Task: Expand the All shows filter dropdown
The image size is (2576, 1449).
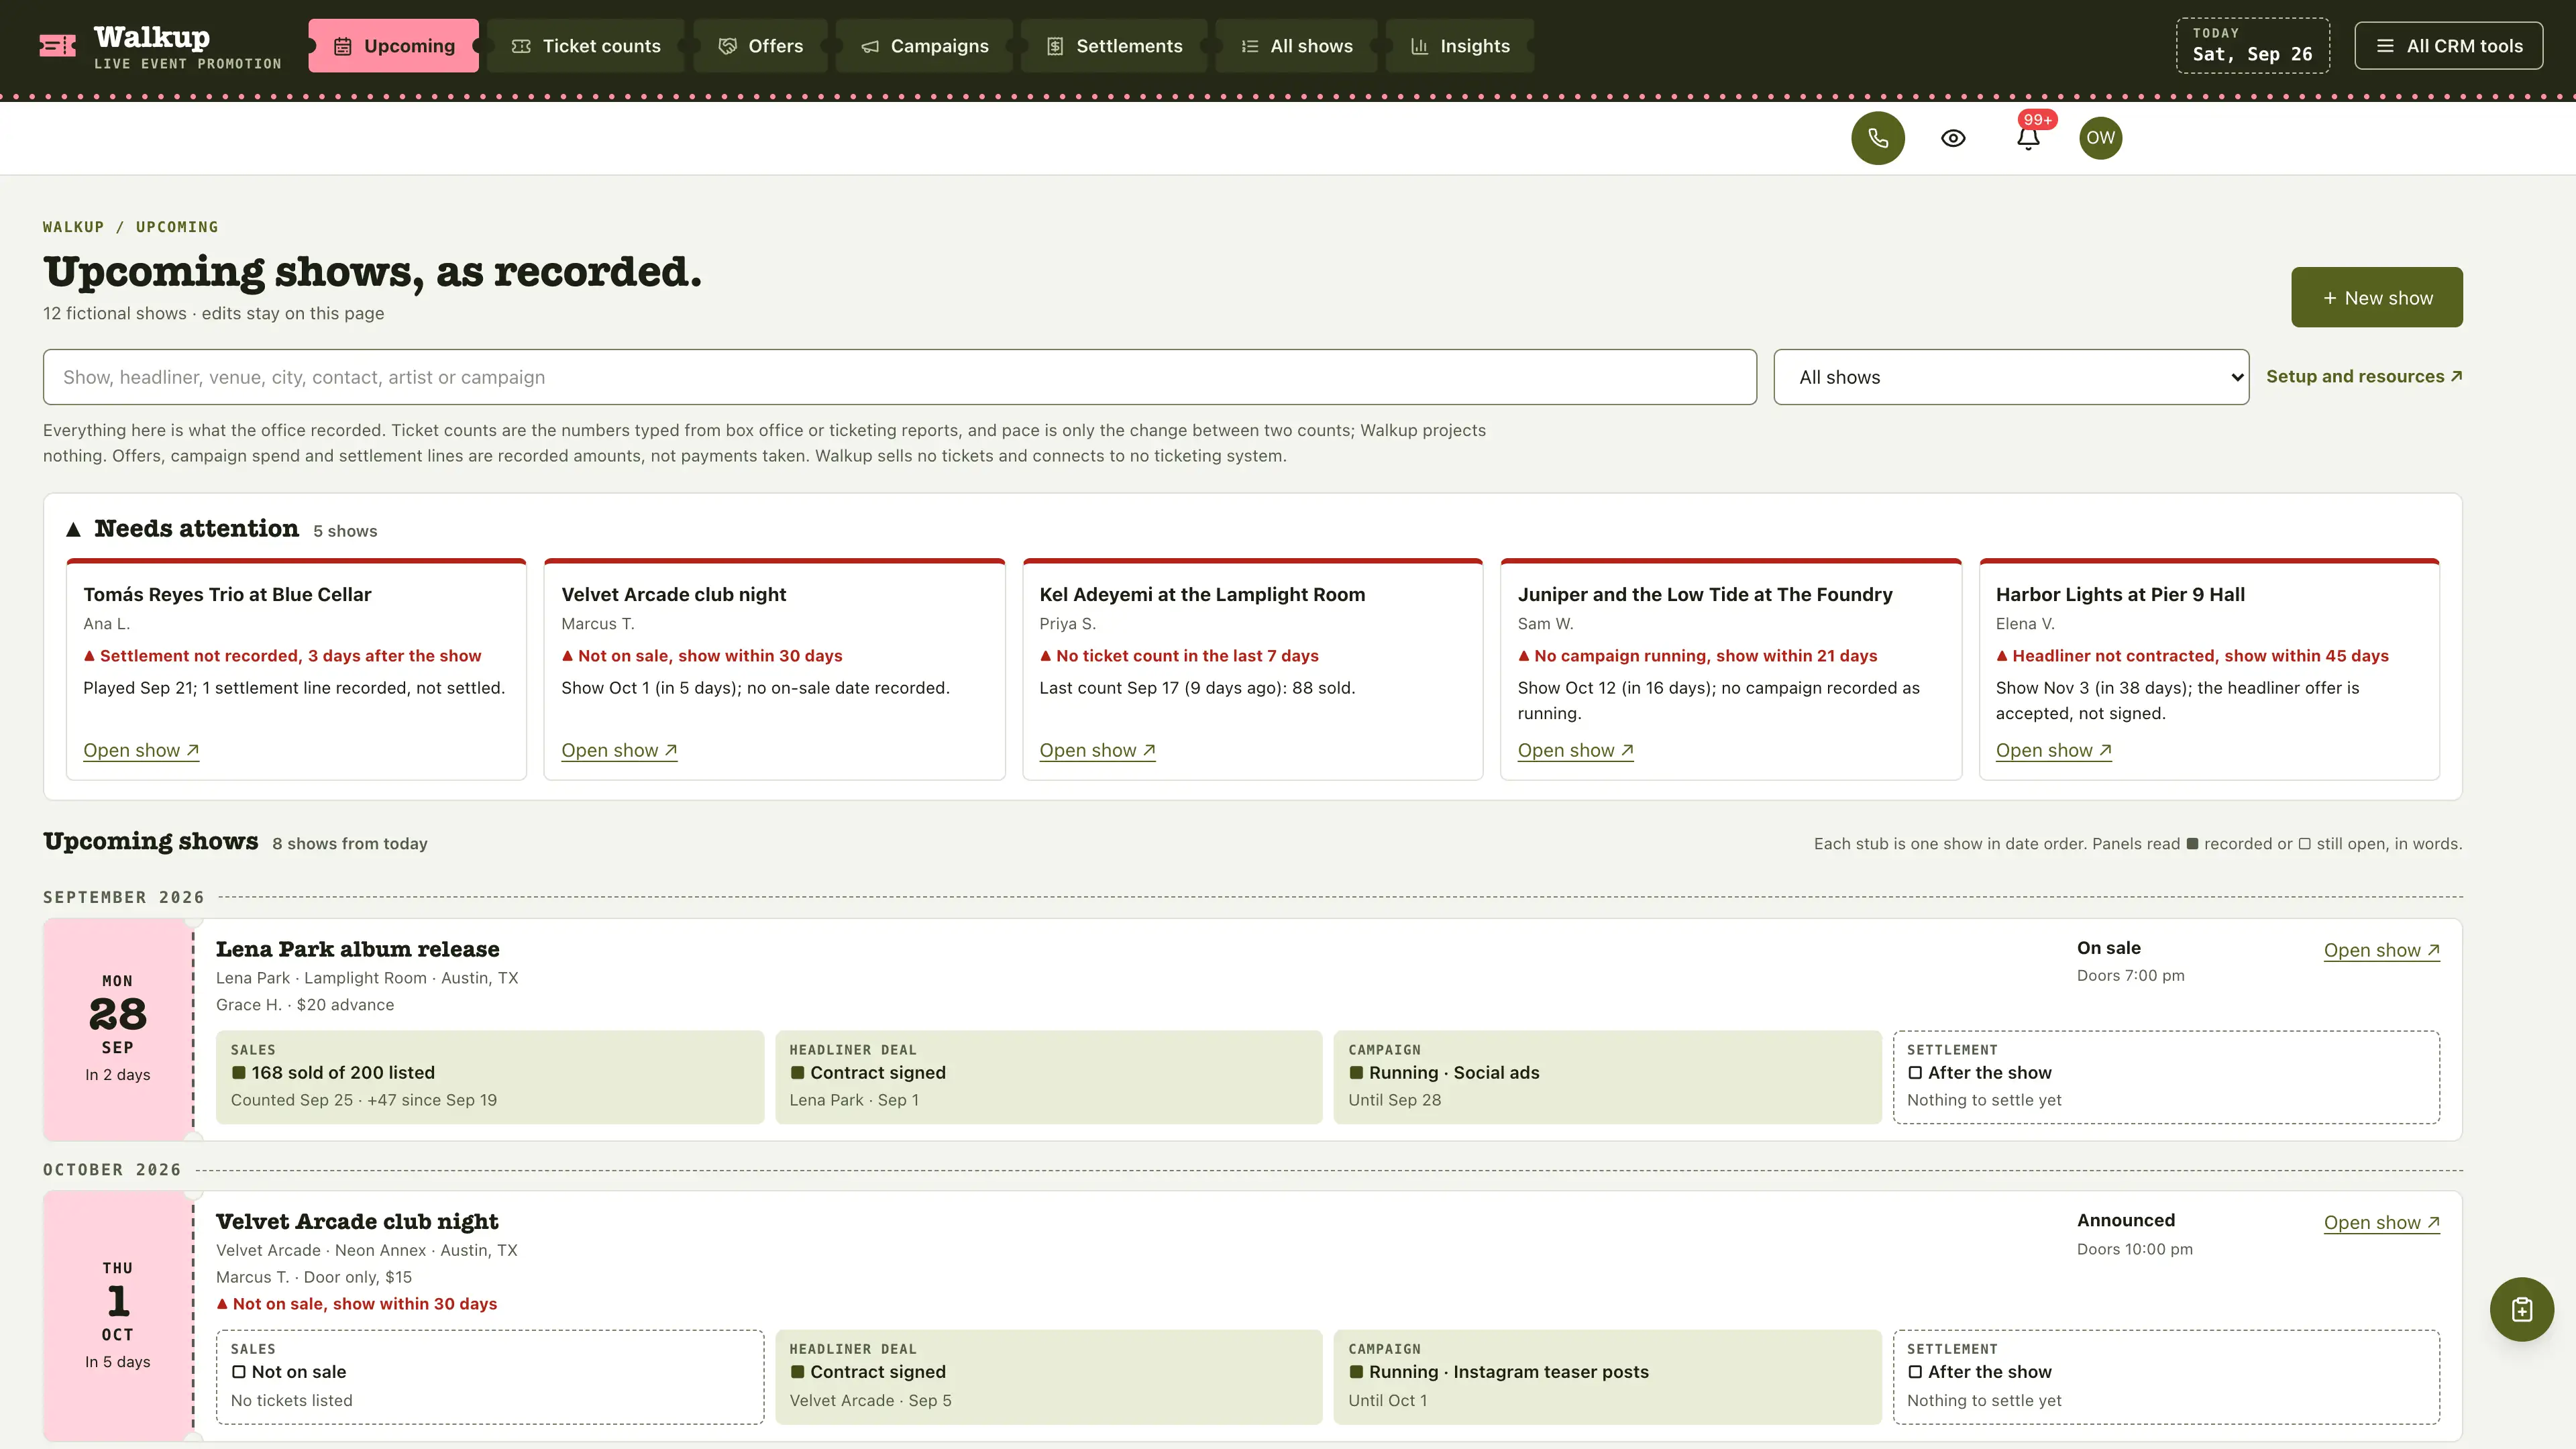Action: click(x=2011, y=377)
